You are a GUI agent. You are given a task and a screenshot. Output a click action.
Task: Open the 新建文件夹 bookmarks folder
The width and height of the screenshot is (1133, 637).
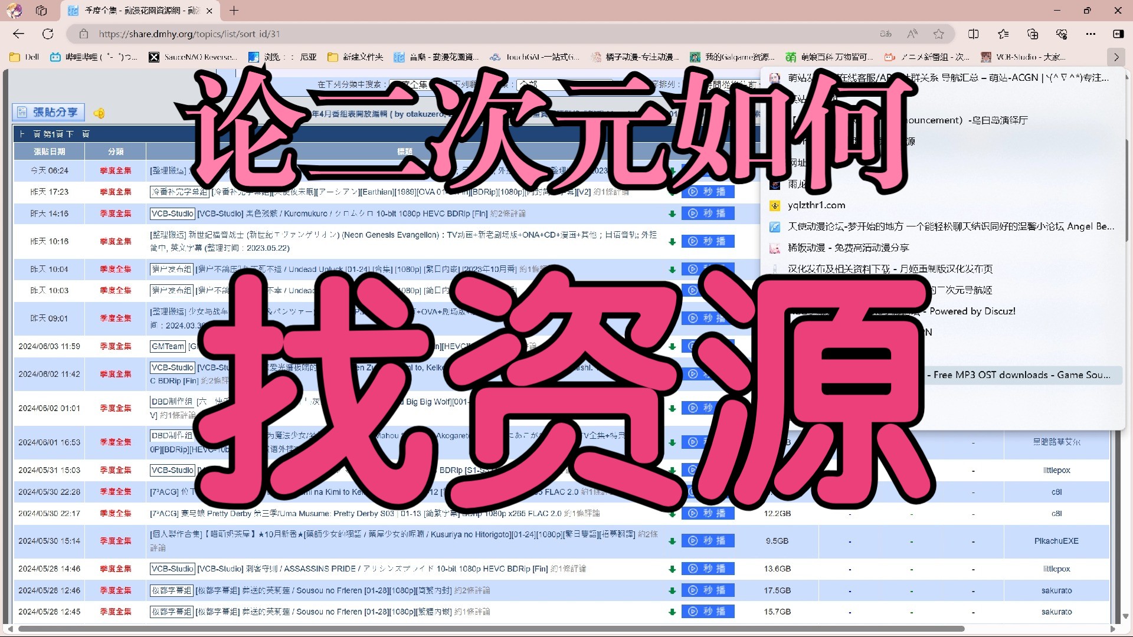click(356, 57)
